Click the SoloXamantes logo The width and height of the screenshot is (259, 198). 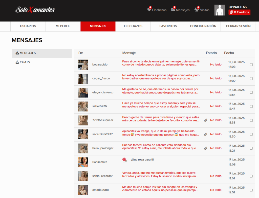coord(35,10)
